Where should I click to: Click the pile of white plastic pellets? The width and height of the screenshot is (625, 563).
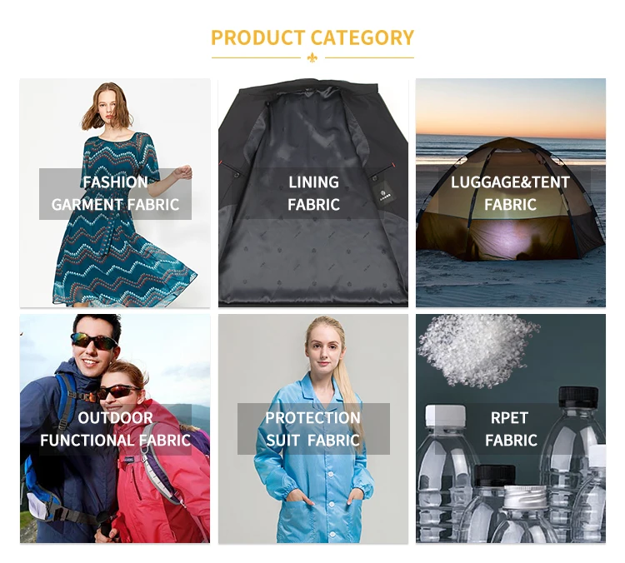[478, 351]
